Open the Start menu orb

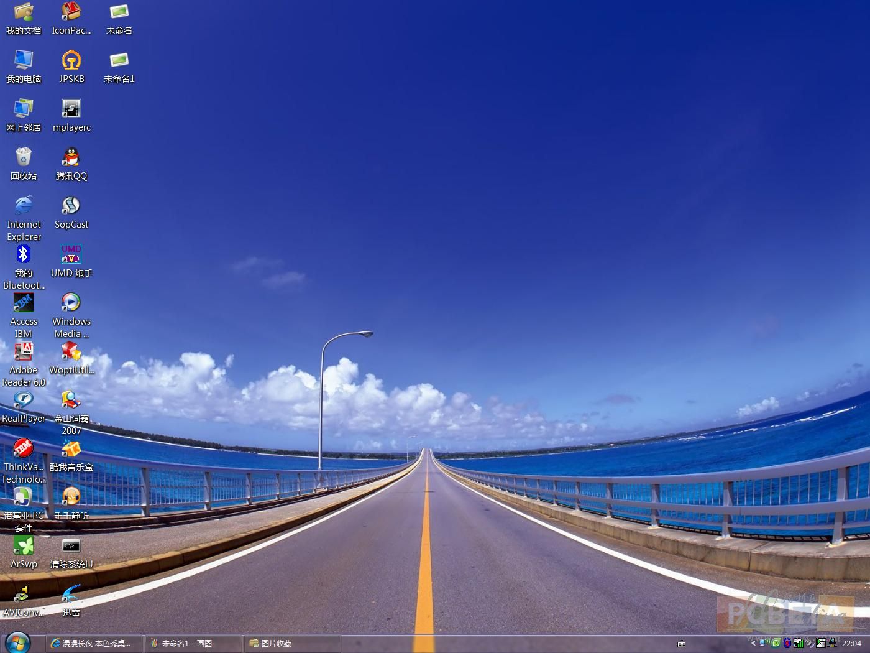[17, 642]
